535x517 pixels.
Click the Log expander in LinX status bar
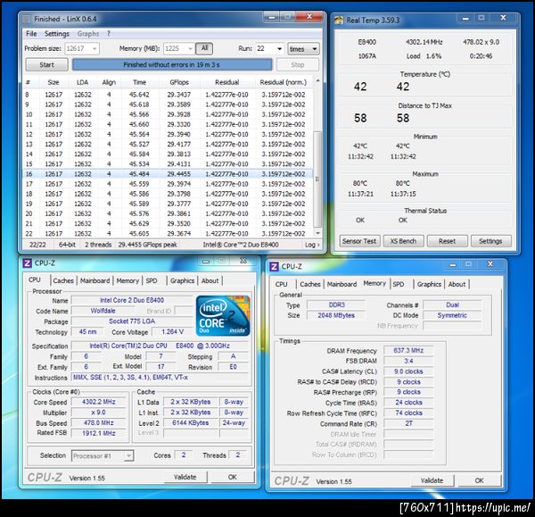coord(312,245)
